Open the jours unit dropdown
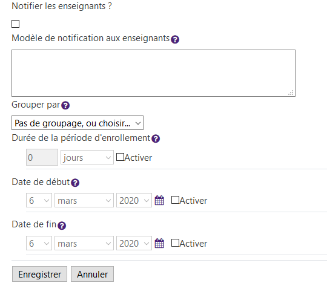Image resolution: width=327 pixels, height=286 pixels. coord(87,157)
